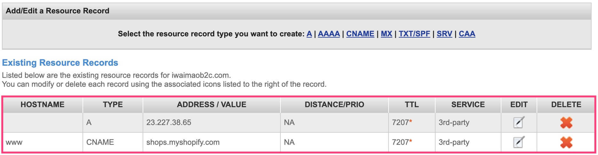Image resolution: width=598 pixels, height=155 pixels.
Task: Choose MX as the record type
Action: click(x=386, y=34)
